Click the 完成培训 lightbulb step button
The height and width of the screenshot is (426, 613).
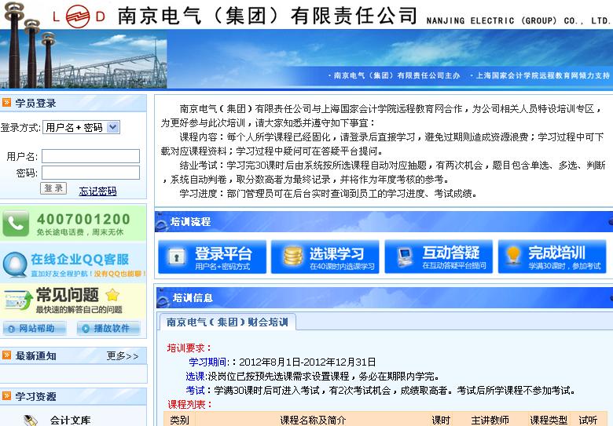pyautogui.click(x=552, y=257)
